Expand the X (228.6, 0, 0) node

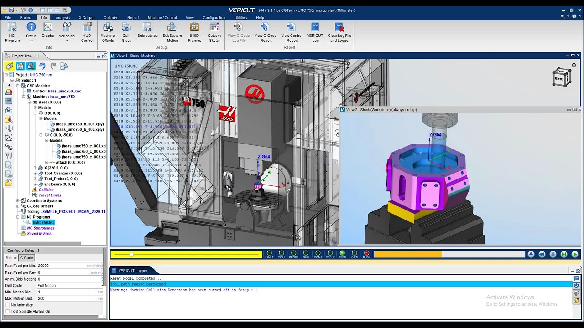tap(35, 168)
